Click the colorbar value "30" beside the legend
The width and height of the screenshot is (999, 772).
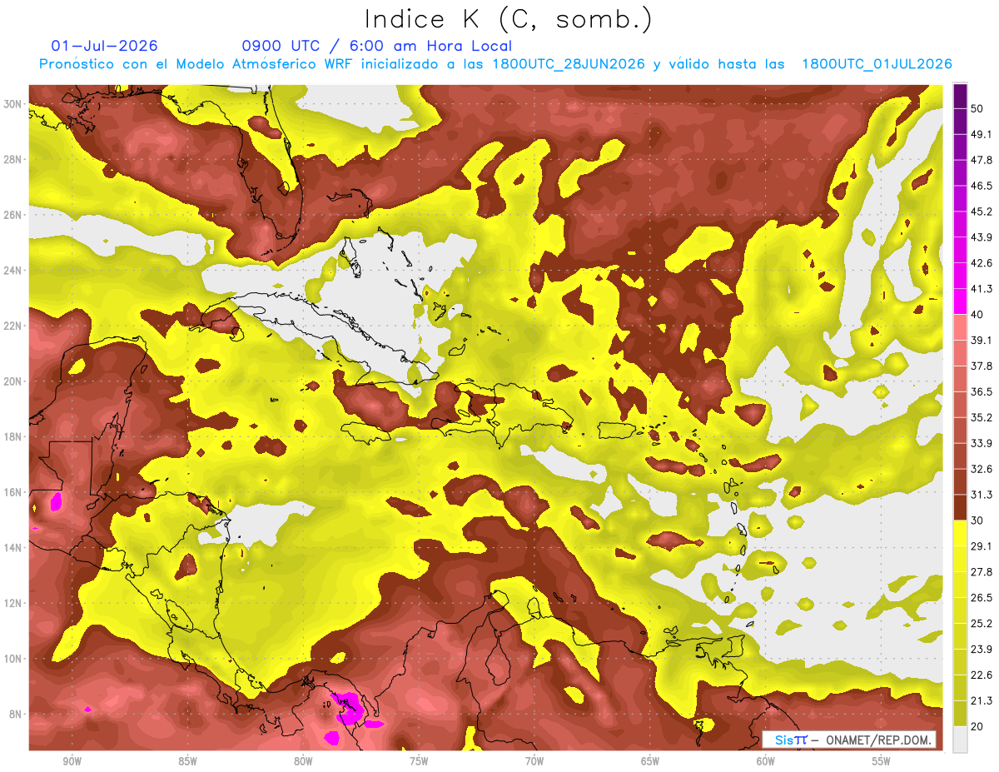pyautogui.click(x=978, y=520)
